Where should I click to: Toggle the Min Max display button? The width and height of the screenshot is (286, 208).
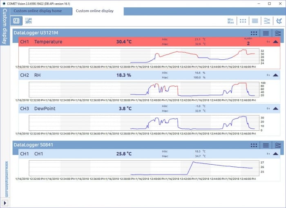click(230, 20)
